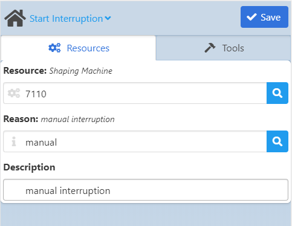Save the interruption entry
The width and height of the screenshot is (292, 226).
(264, 17)
